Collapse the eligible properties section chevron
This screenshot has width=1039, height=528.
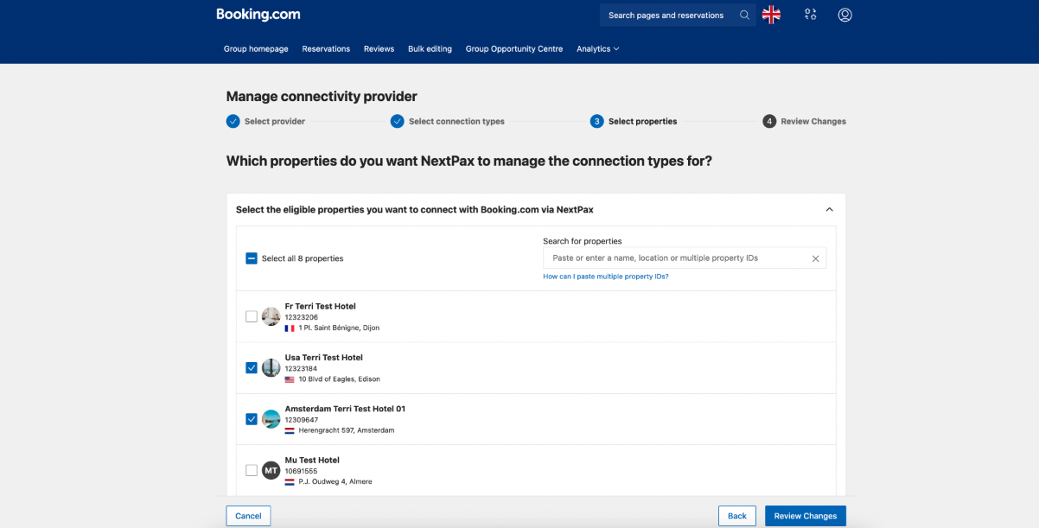pyautogui.click(x=830, y=209)
